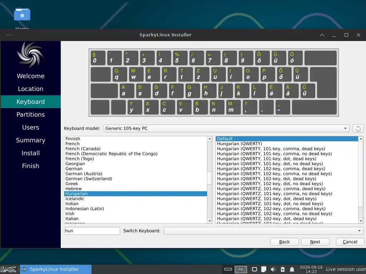Open the clipboard manager tray icon

[264, 269]
